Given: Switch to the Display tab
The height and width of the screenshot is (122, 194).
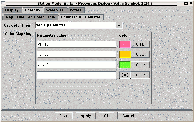Looking at the screenshot, I should click(12, 10).
